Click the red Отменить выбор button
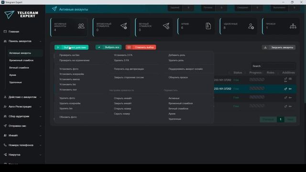Screen dimensions: 306x172 click(x=141, y=47)
